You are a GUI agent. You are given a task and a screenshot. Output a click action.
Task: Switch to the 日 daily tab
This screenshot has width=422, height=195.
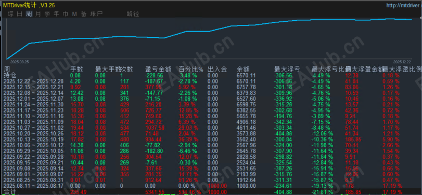pyautogui.click(x=20, y=14)
